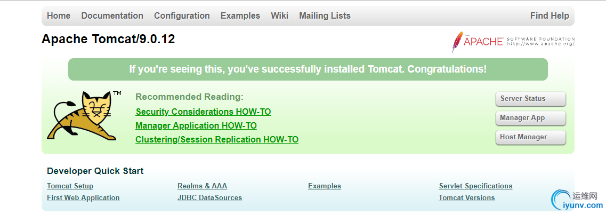Screen dimensions: 606x214
Task: Open the Wiki navigation link
Action: click(x=279, y=16)
